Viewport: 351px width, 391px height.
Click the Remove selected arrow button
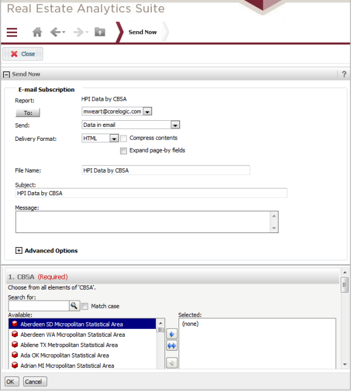(x=172, y=364)
